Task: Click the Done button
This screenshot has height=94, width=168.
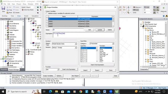Action: [111, 70]
